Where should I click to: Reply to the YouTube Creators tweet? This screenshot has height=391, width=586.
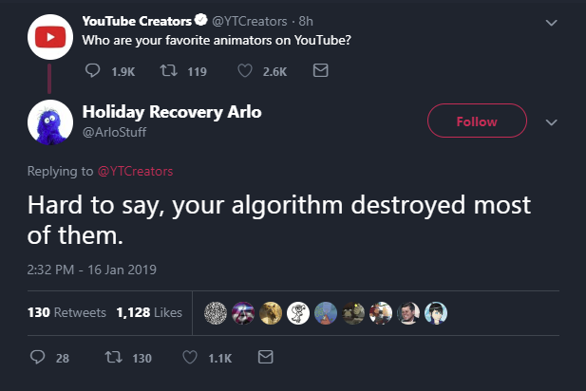tap(92, 70)
